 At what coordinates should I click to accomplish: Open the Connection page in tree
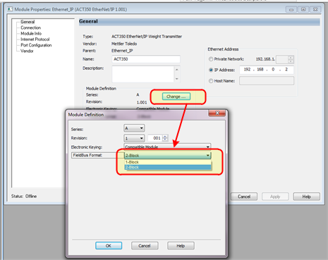(x=30, y=27)
